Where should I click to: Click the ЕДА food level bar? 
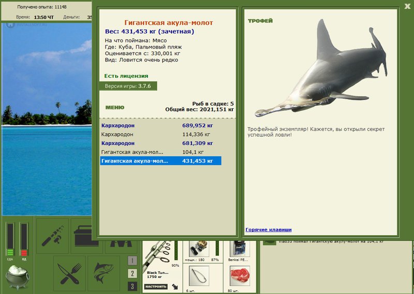point(10,239)
